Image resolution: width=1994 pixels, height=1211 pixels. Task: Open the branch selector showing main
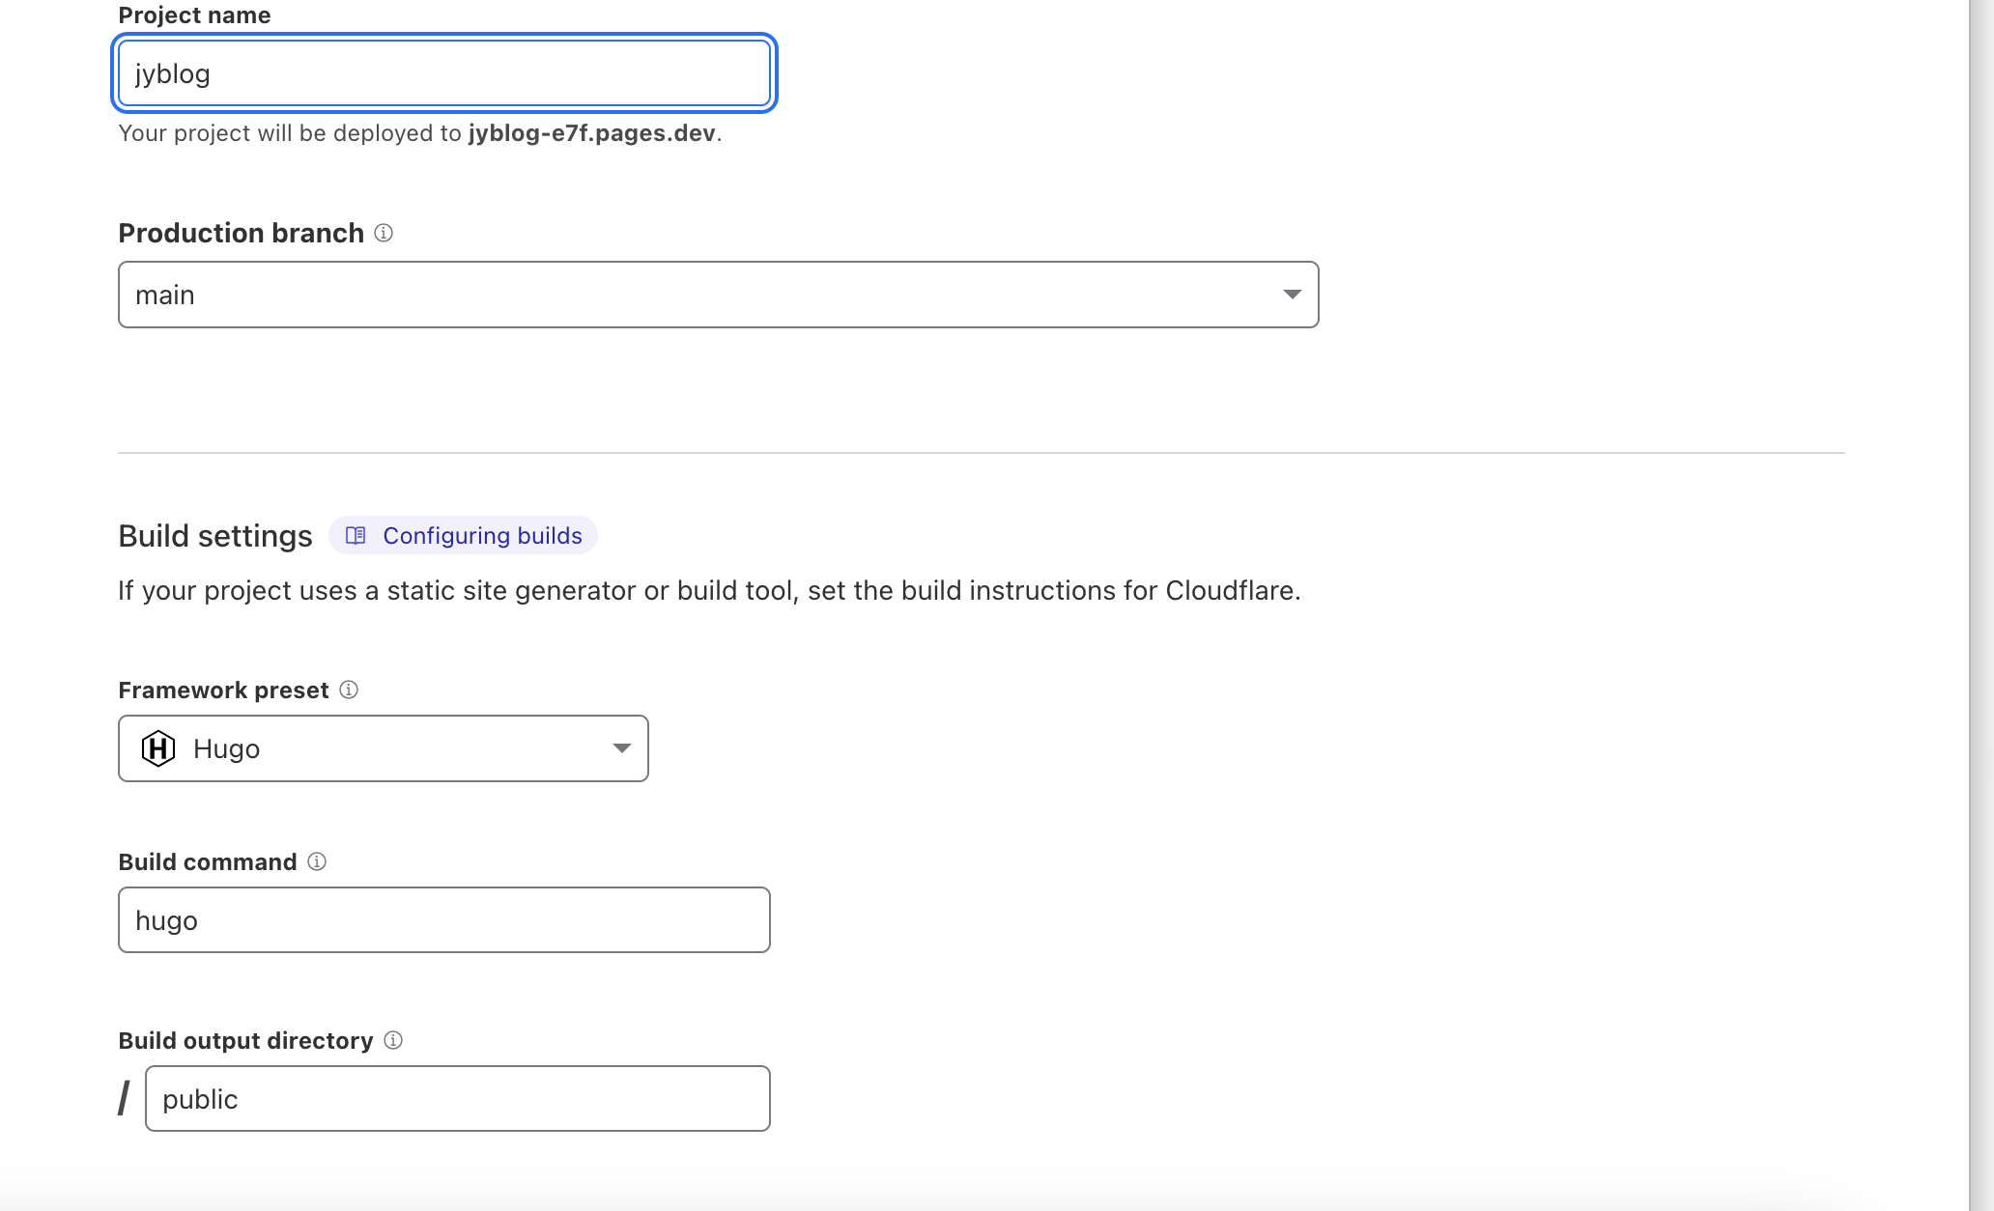tap(717, 295)
